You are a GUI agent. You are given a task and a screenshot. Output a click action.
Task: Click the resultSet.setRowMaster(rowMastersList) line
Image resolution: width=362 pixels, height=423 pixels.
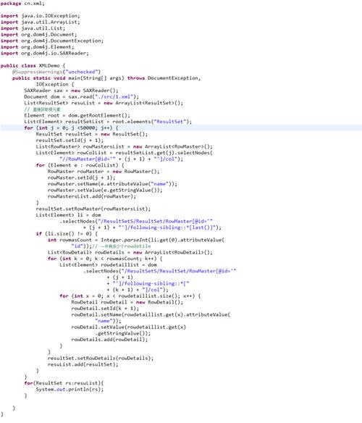point(93,209)
